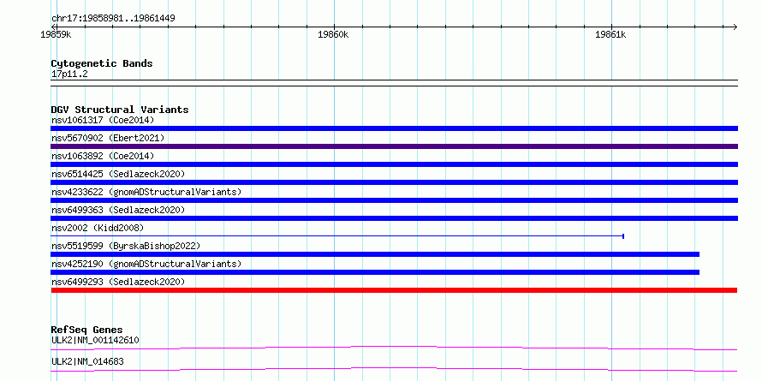Select the red nsv6499293 (Sedlazeck2020) bar

click(x=394, y=290)
